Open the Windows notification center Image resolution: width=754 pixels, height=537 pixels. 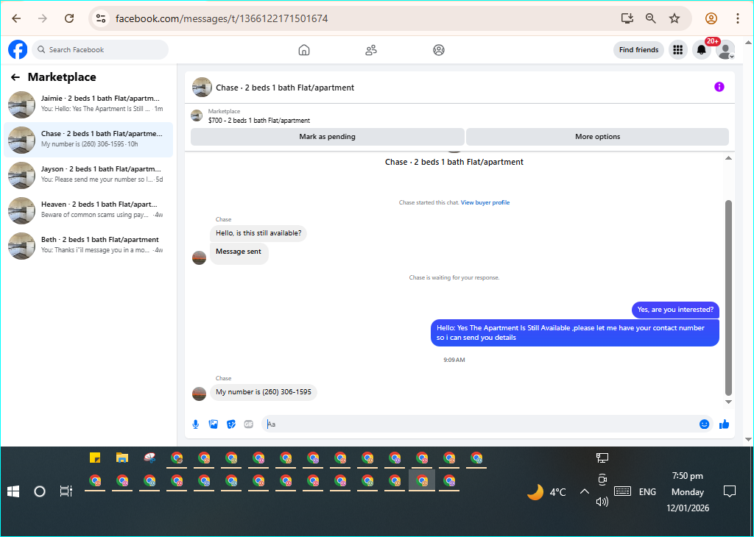(730, 491)
